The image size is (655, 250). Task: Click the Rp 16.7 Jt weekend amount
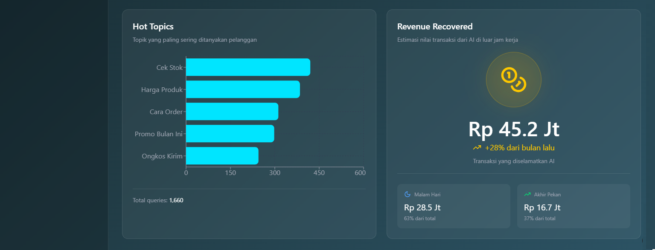pos(542,207)
